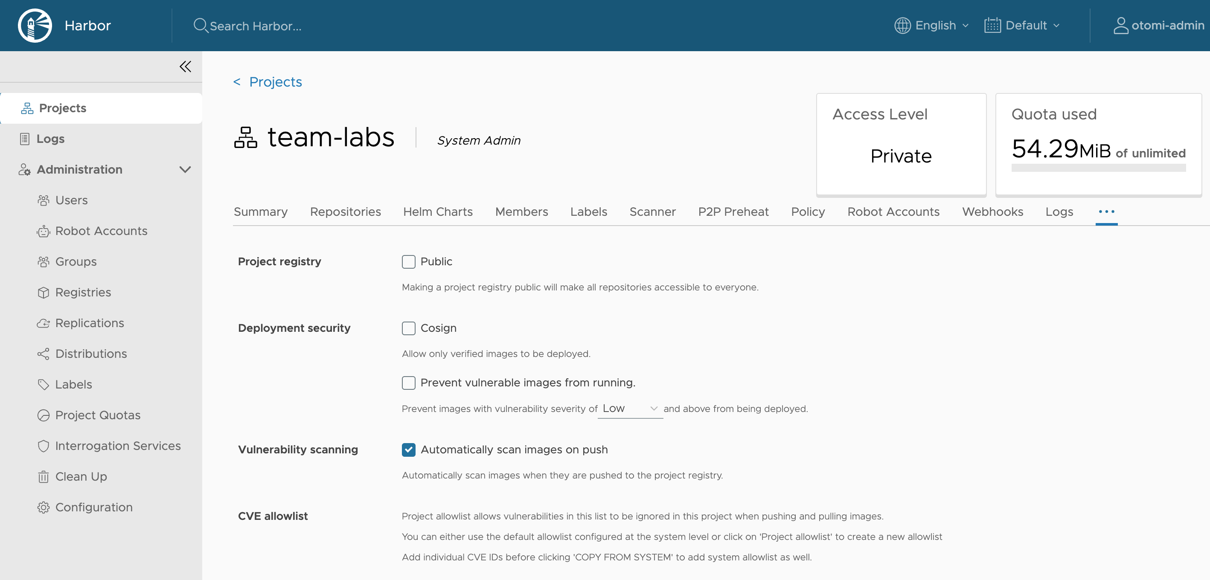Screen dimensions: 1210x580
Task: Click the Search Harbor input field
Action: [256, 26]
